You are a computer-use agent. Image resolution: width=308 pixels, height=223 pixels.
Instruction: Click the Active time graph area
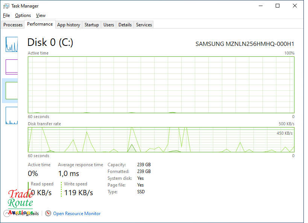(x=161, y=85)
